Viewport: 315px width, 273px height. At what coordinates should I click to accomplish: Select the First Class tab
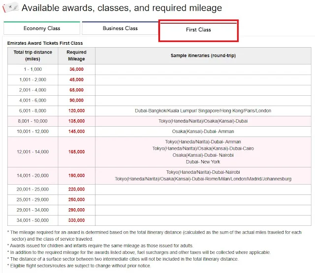[x=198, y=29]
